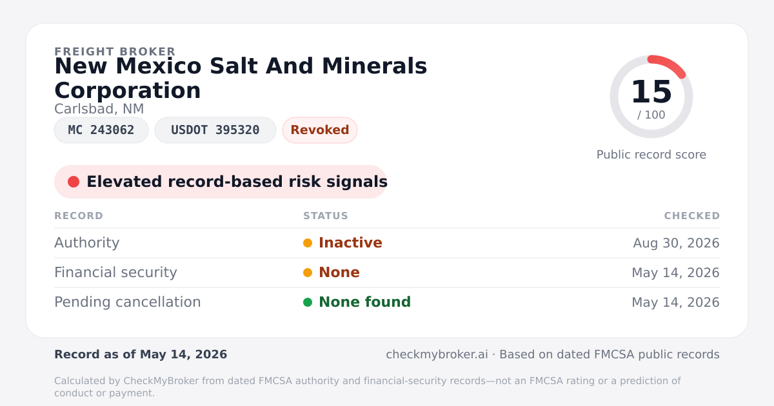Select the Financial security record row
Image resolution: width=774 pixels, height=406 pixels.
pos(387,273)
